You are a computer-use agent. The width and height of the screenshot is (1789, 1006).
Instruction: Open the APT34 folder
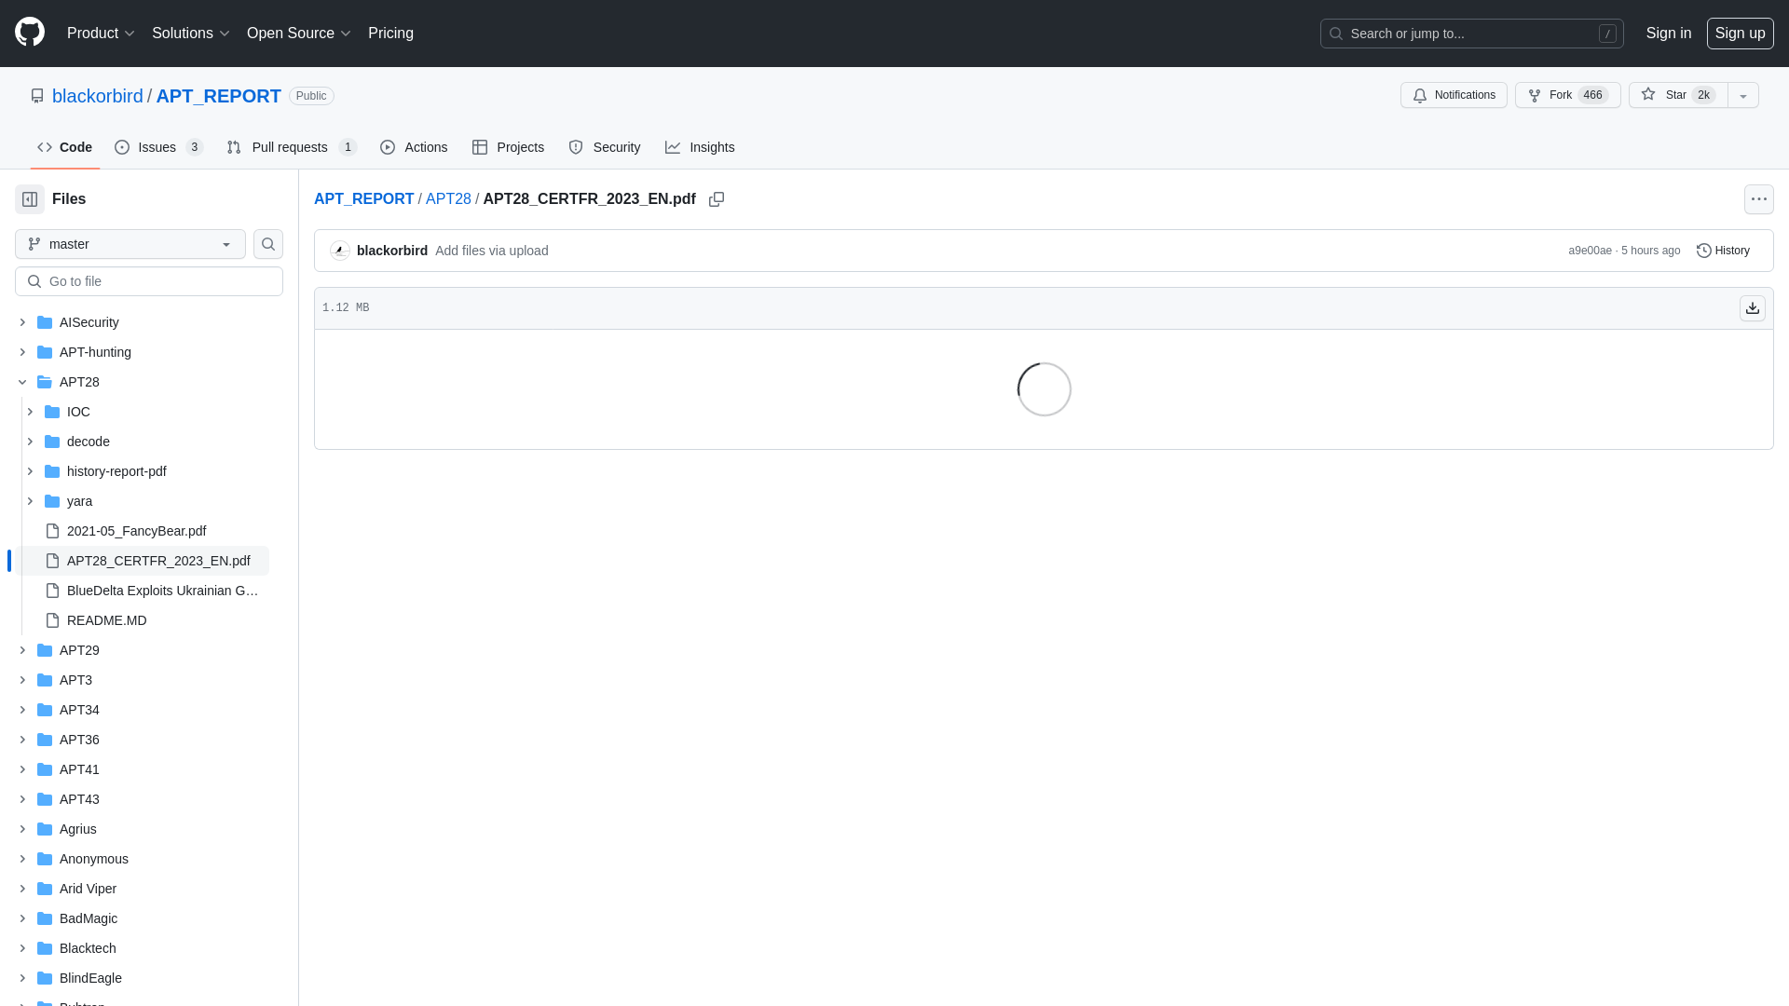click(79, 710)
